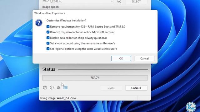The image size is (200, 112).
Task: Toggle Set regional options checkbox
Action: click(x=48, y=49)
